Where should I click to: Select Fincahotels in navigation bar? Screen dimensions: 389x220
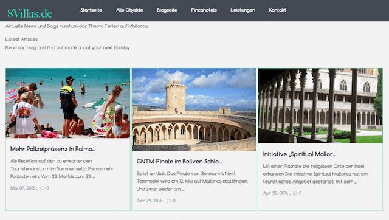(x=204, y=10)
